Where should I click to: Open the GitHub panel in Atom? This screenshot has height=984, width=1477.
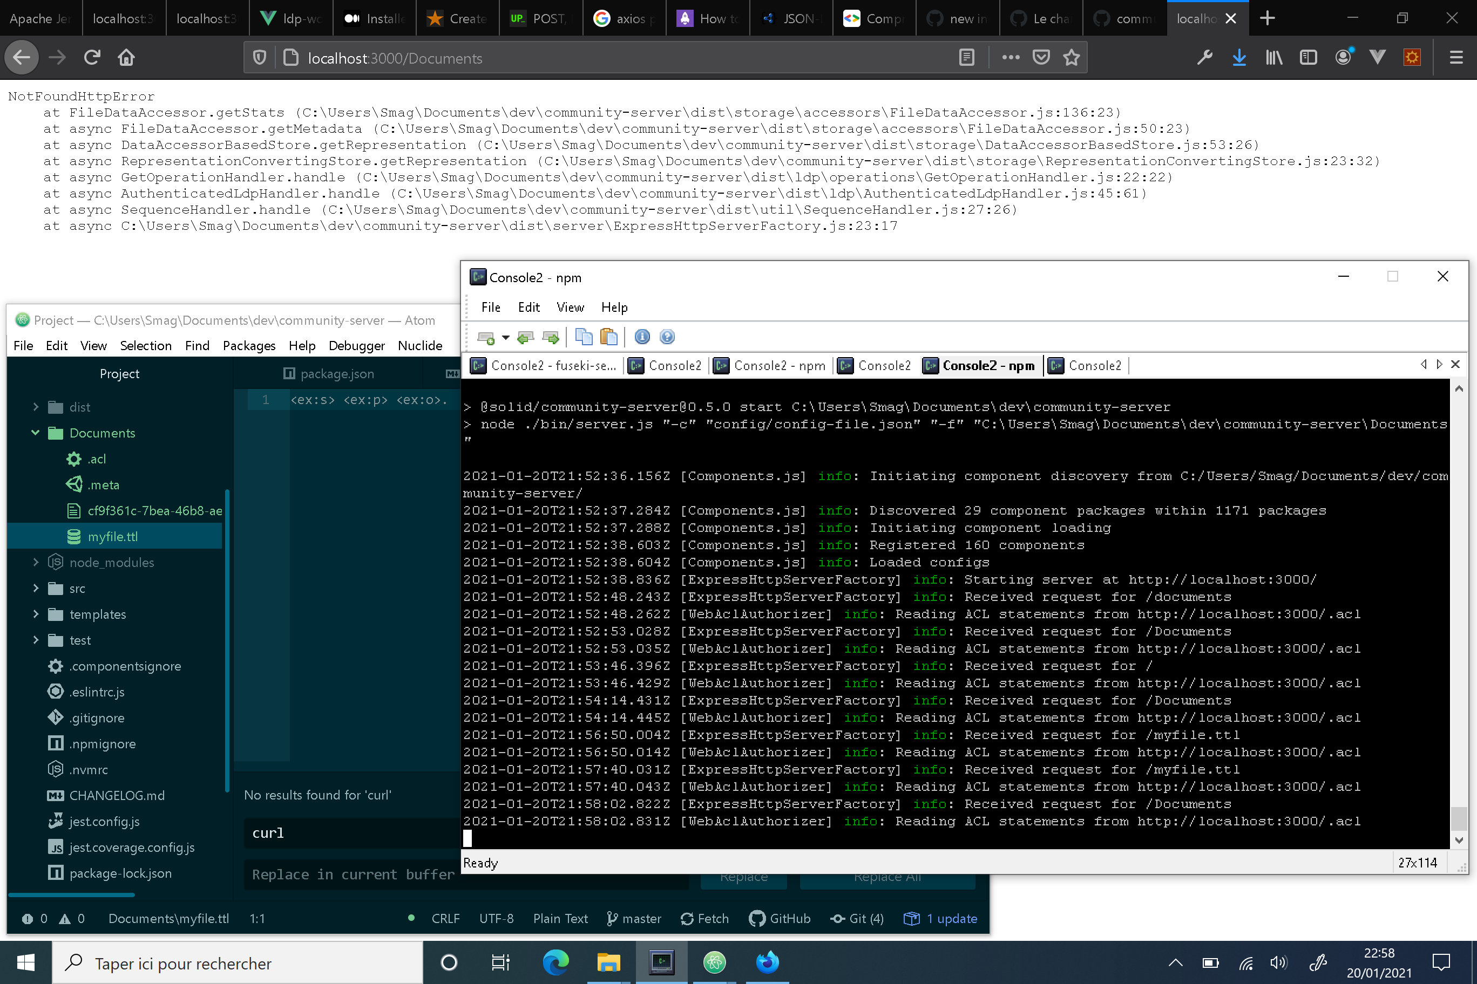780,918
